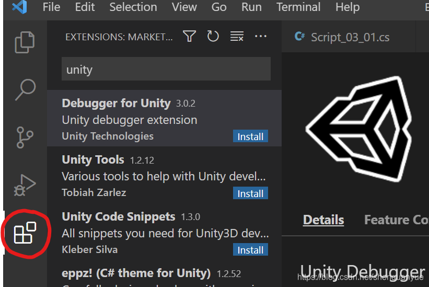Screen dimensions: 429x287
Task: Clear extensions search results icon
Action: click(237, 36)
